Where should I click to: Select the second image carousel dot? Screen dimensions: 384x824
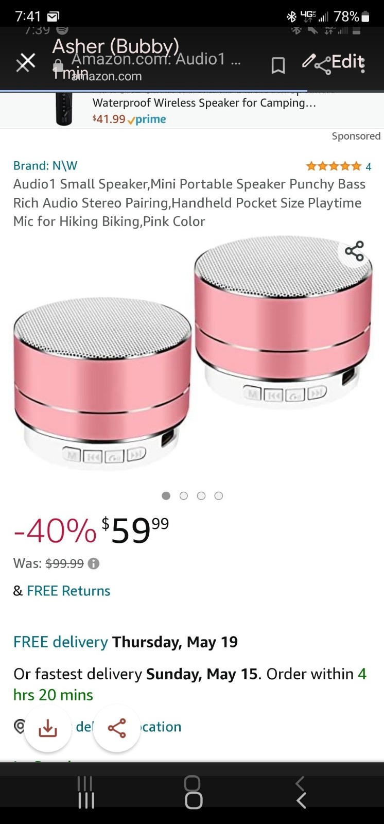(184, 495)
